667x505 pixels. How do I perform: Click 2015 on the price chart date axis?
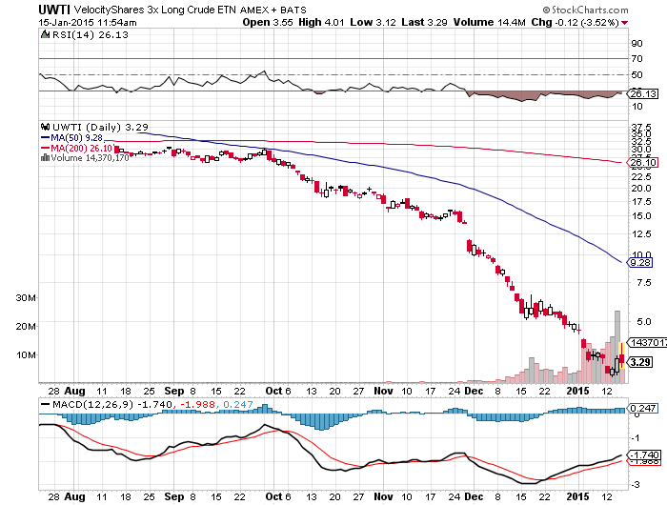[x=578, y=391]
